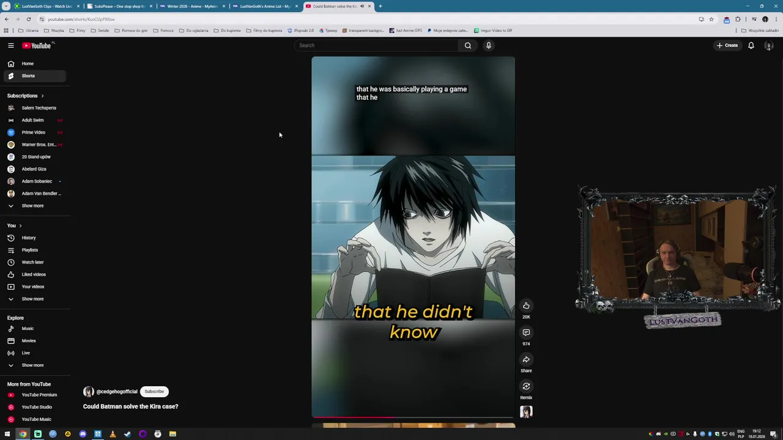Image resolution: width=783 pixels, height=440 pixels.
Task: Open @cedgehogofficial channel name
Action: (x=117, y=392)
